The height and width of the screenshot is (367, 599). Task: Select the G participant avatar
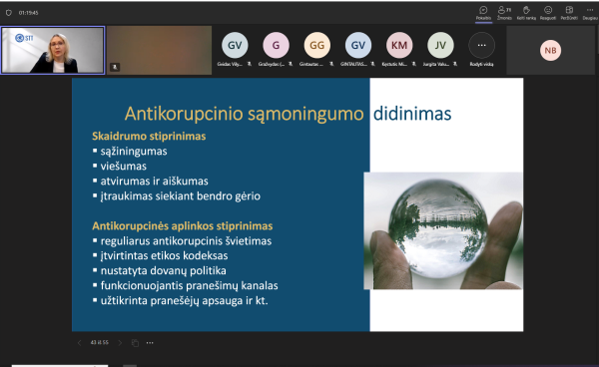click(x=276, y=46)
